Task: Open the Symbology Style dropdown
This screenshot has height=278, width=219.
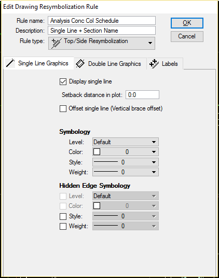Action: [126, 162]
